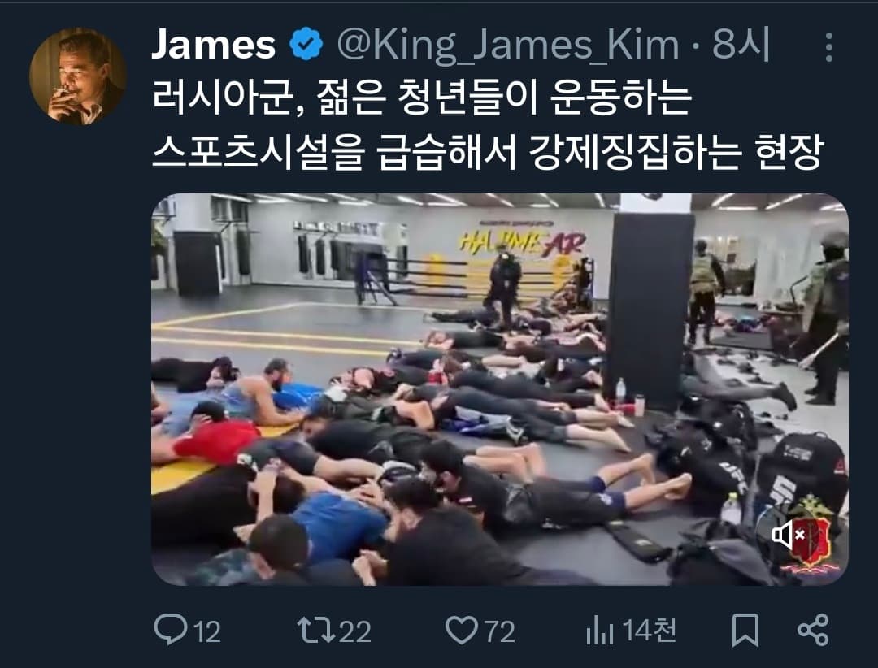Open the reply comment icon
Screen dimensions: 878x668
(171, 629)
